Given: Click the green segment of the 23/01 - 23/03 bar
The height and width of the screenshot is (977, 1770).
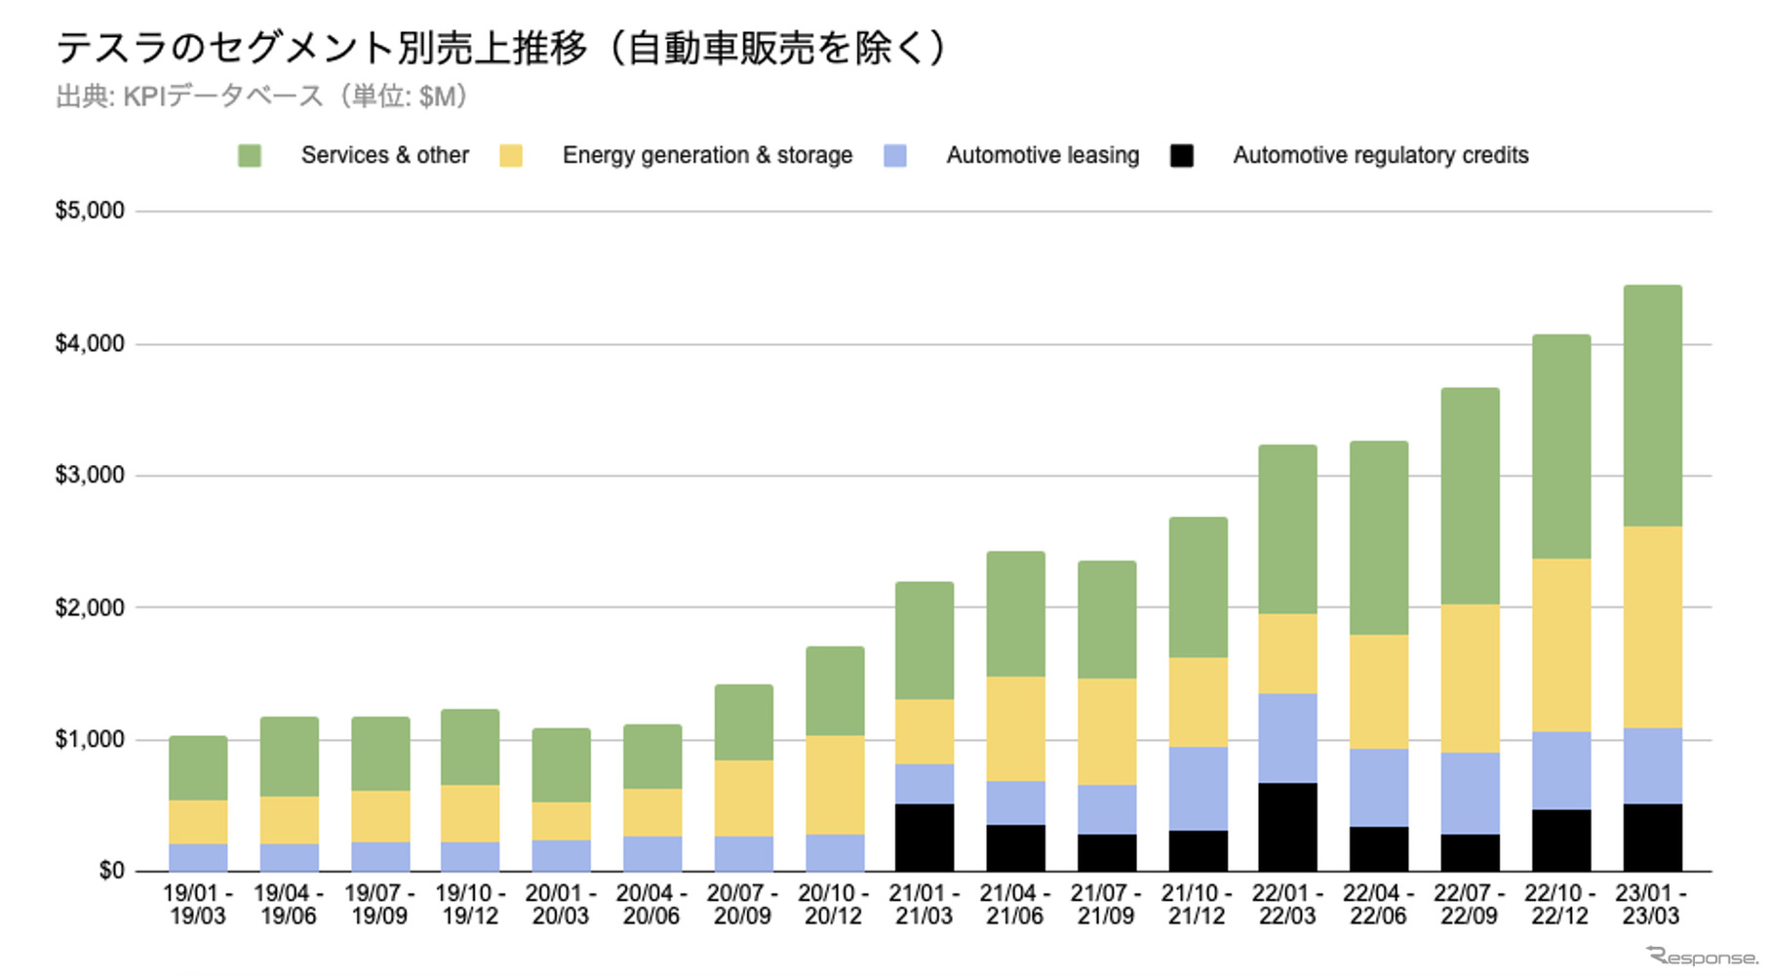Looking at the screenshot, I should click(1652, 406).
